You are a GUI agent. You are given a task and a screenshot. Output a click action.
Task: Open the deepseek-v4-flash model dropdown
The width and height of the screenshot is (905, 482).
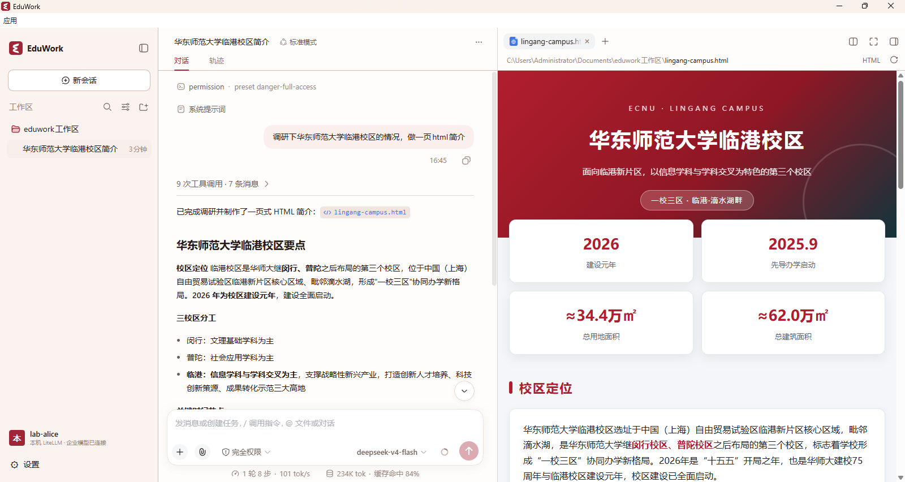pos(391,452)
